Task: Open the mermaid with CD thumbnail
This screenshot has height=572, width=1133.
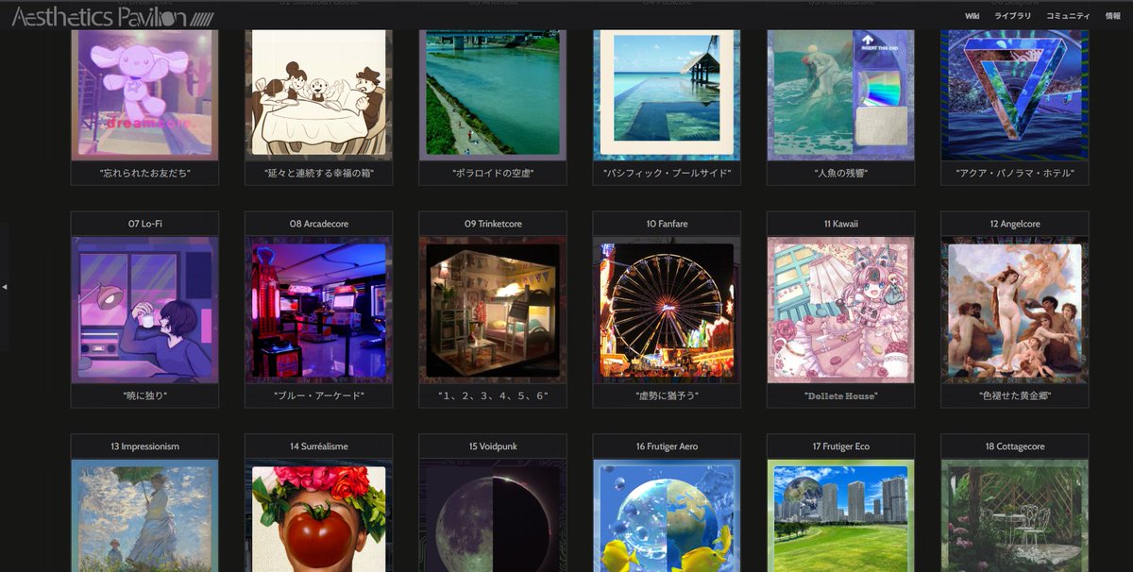Action: pyautogui.click(x=840, y=94)
